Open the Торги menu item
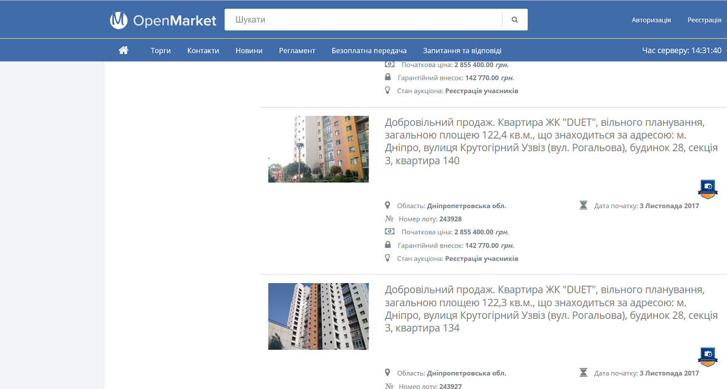 pos(160,50)
